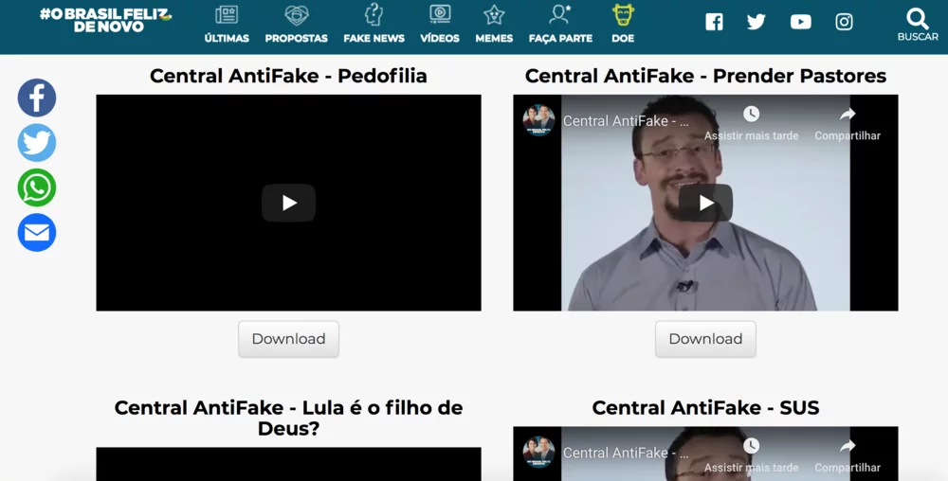This screenshot has width=948, height=481.
Task: Open the Fake News menu item
Action: [x=374, y=25]
